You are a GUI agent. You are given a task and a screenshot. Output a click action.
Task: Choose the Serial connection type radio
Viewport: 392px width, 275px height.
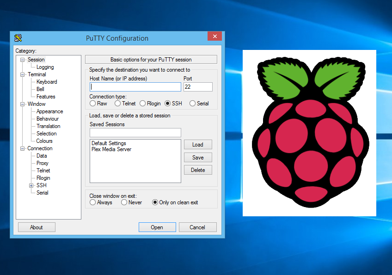192,104
